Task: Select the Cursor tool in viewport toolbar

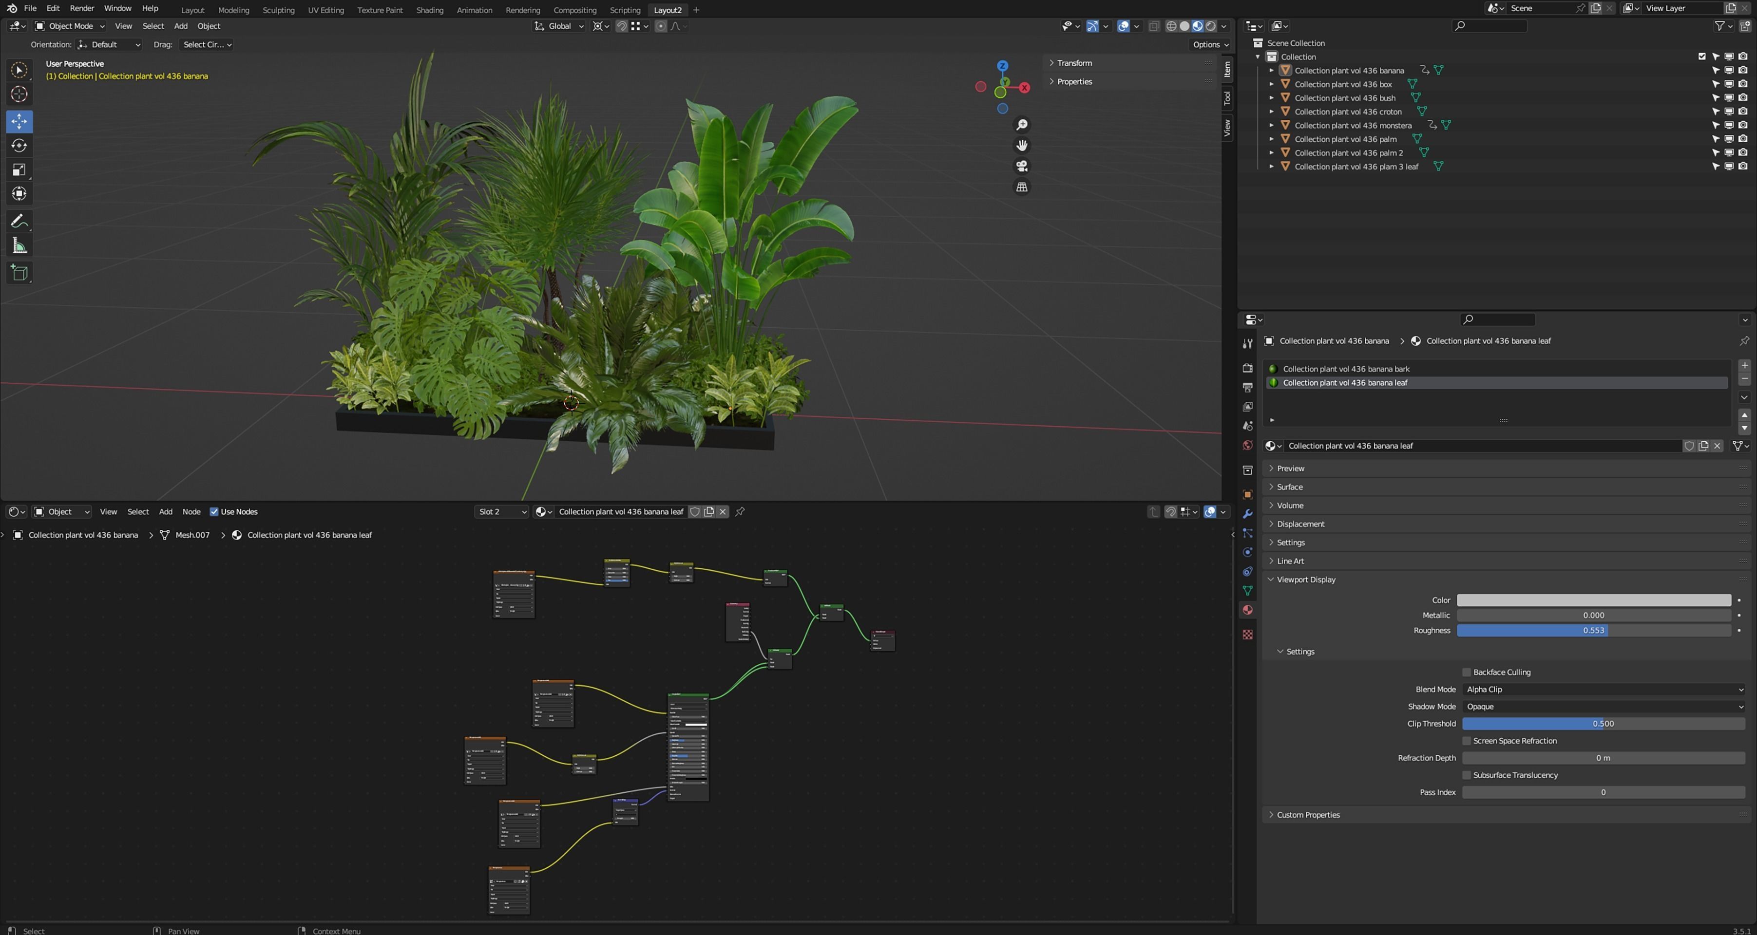Action: coord(19,94)
